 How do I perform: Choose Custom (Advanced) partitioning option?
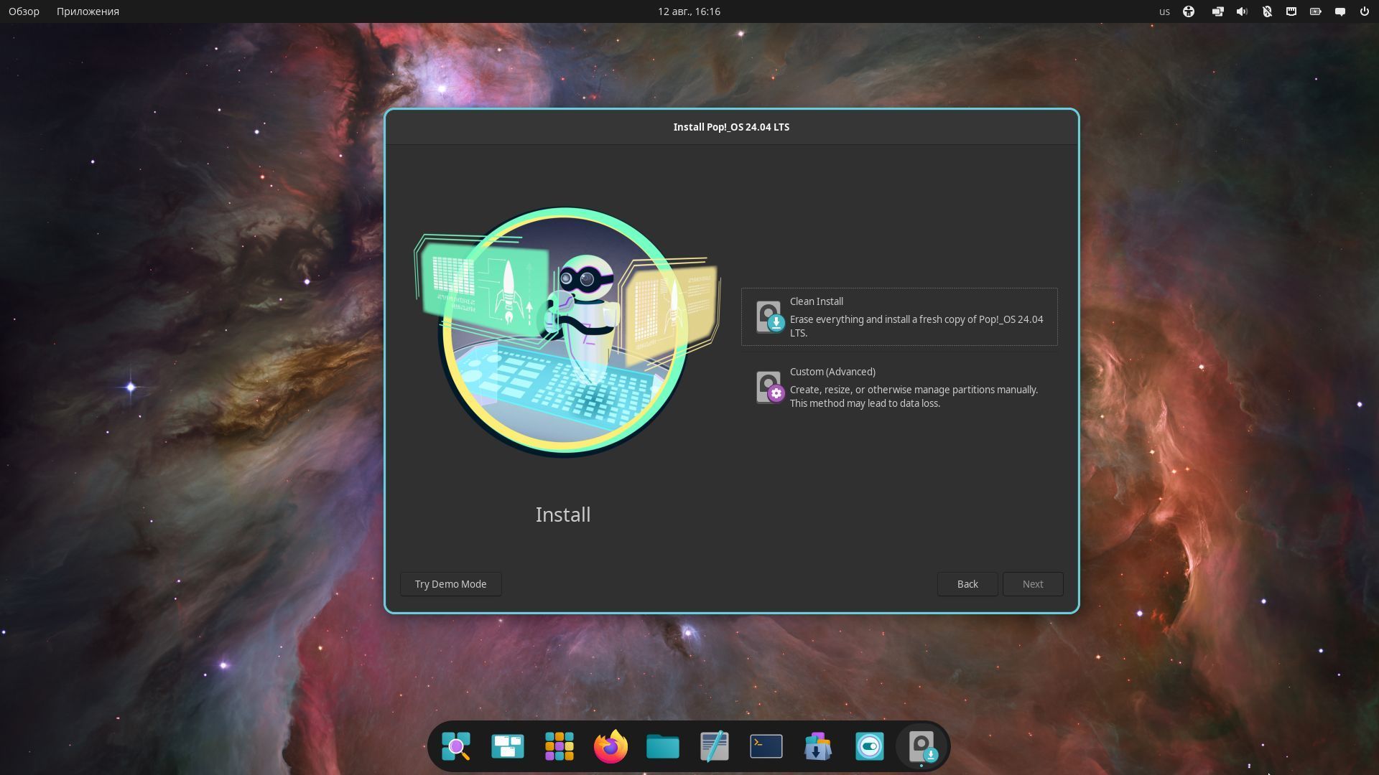[x=899, y=387]
